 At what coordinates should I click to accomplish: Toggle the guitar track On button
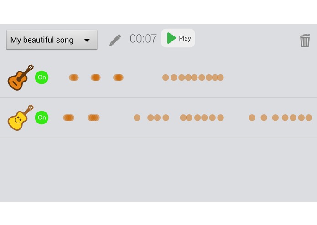point(42,77)
